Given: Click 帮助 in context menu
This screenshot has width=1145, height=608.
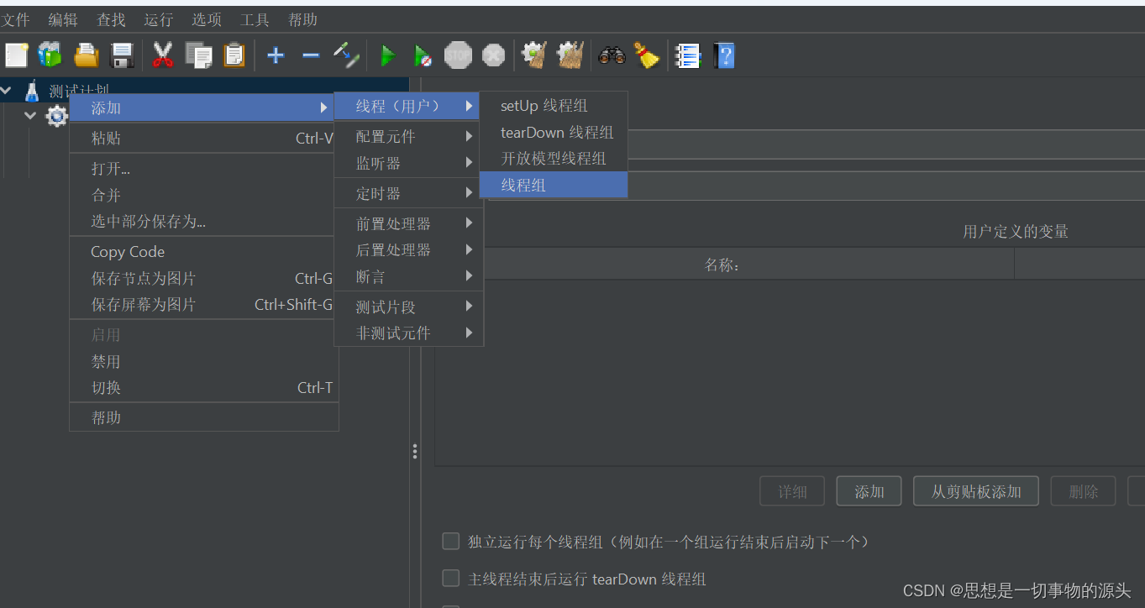Looking at the screenshot, I should (203, 417).
